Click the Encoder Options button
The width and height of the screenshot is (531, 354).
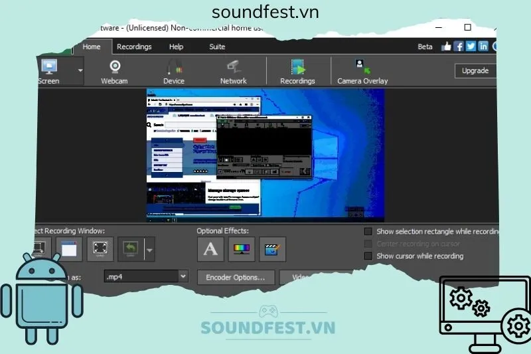(235, 277)
